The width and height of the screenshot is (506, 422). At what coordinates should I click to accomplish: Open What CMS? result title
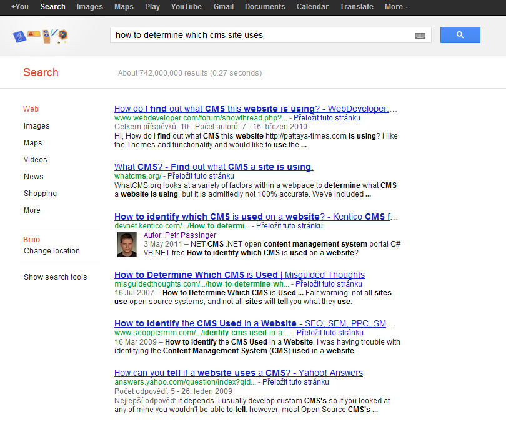[214, 167]
